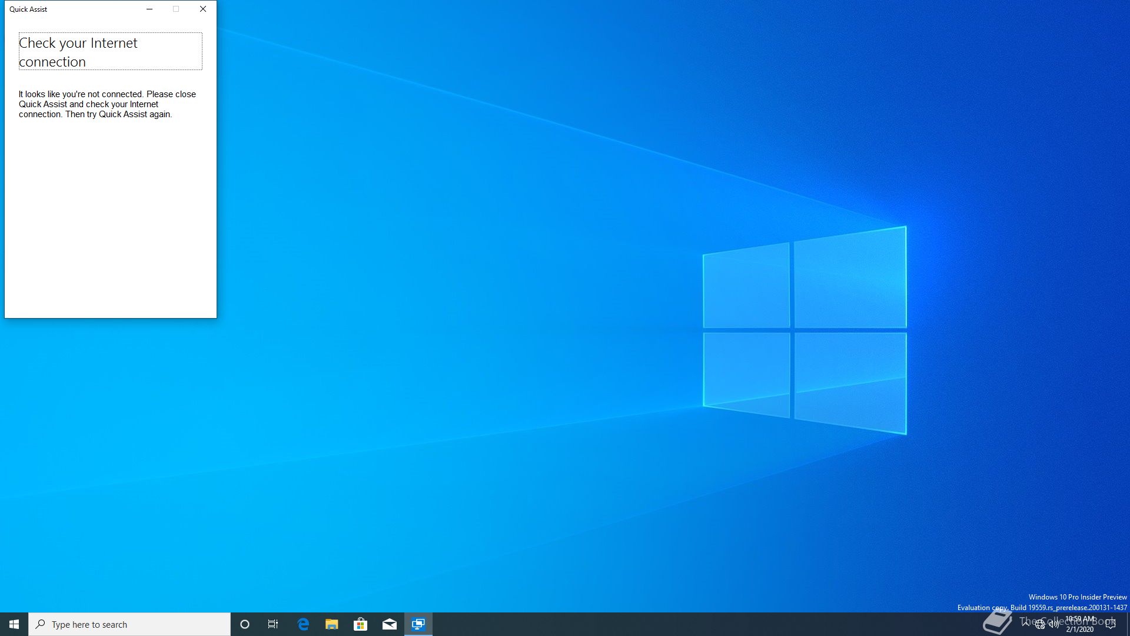Launch Microsoft Edge from the taskbar
Screen dimensions: 1130x636
tap(303, 624)
